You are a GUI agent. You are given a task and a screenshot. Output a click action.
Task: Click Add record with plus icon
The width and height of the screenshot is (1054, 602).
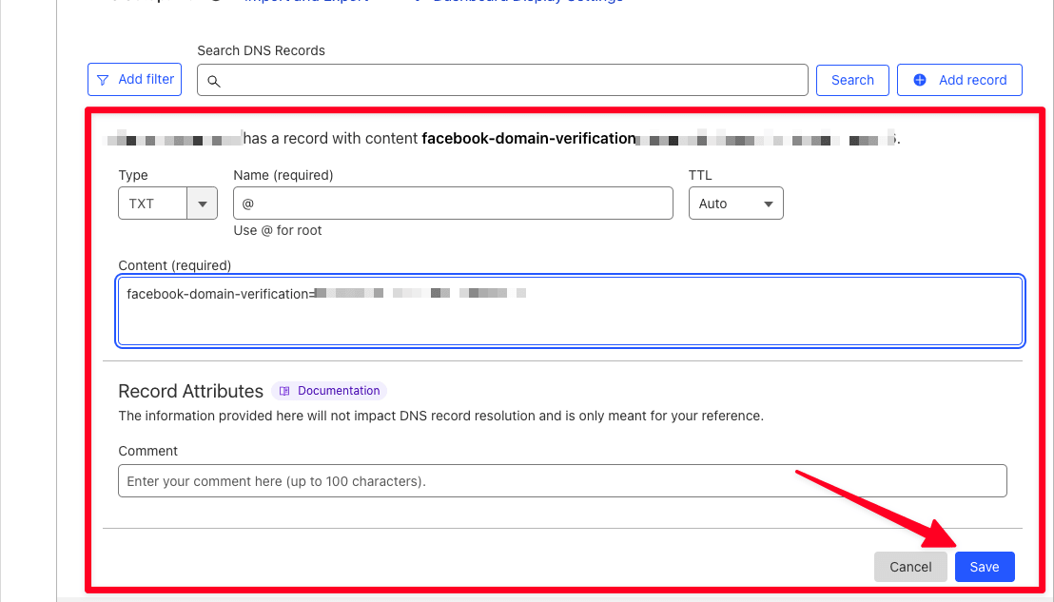959,81
